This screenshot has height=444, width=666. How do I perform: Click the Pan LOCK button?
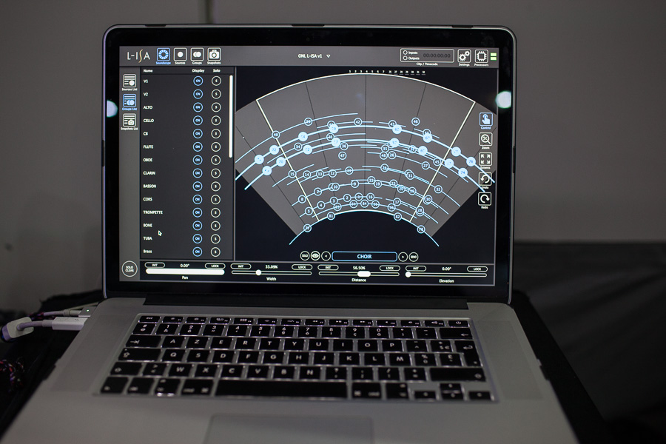click(215, 266)
